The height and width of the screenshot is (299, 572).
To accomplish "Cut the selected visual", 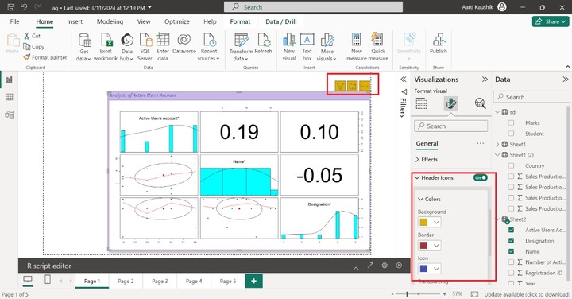I will [32, 36].
